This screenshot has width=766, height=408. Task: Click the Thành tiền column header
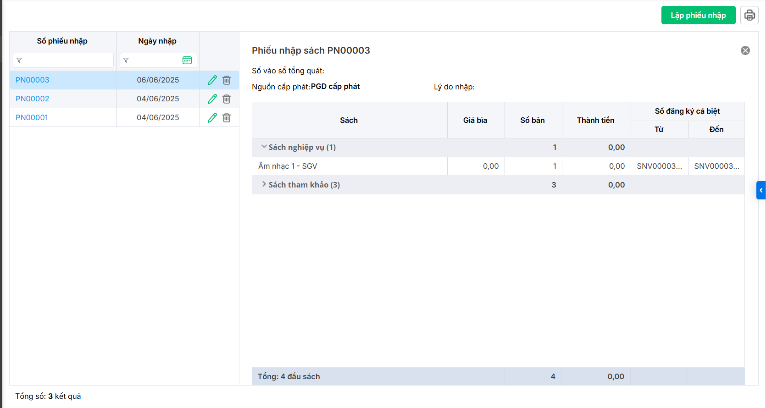(596, 120)
